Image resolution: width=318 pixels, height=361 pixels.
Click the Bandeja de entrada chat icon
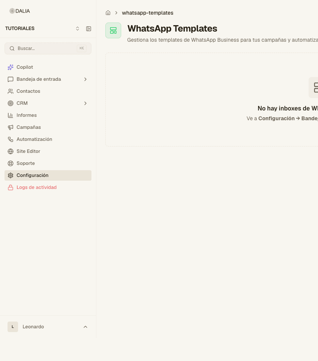(11, 79)
